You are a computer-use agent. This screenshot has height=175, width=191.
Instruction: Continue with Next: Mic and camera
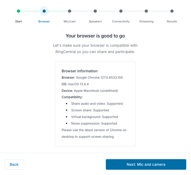[146, 164]
